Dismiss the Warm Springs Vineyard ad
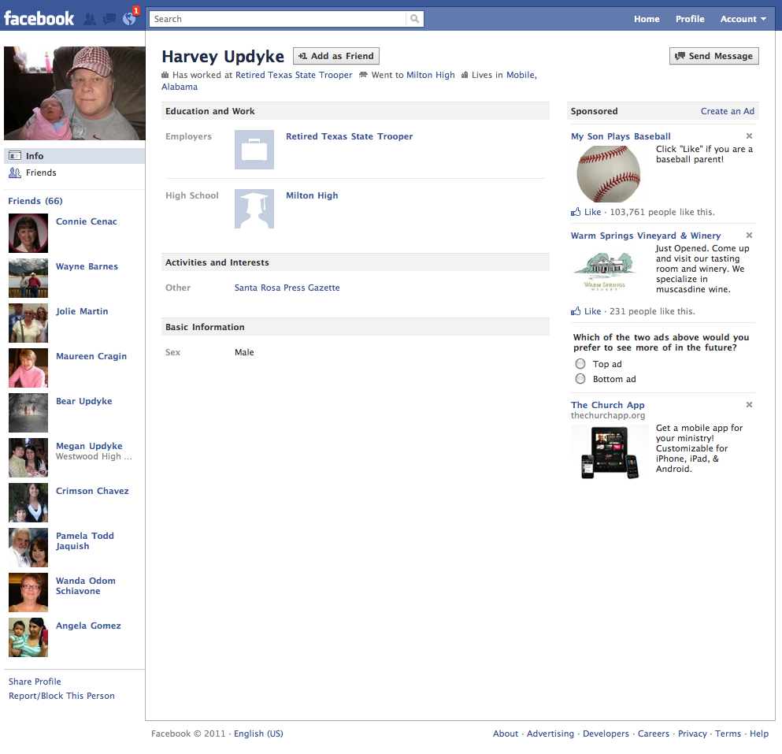The width and height of the screenshot is (782, 754). (749, 236)
